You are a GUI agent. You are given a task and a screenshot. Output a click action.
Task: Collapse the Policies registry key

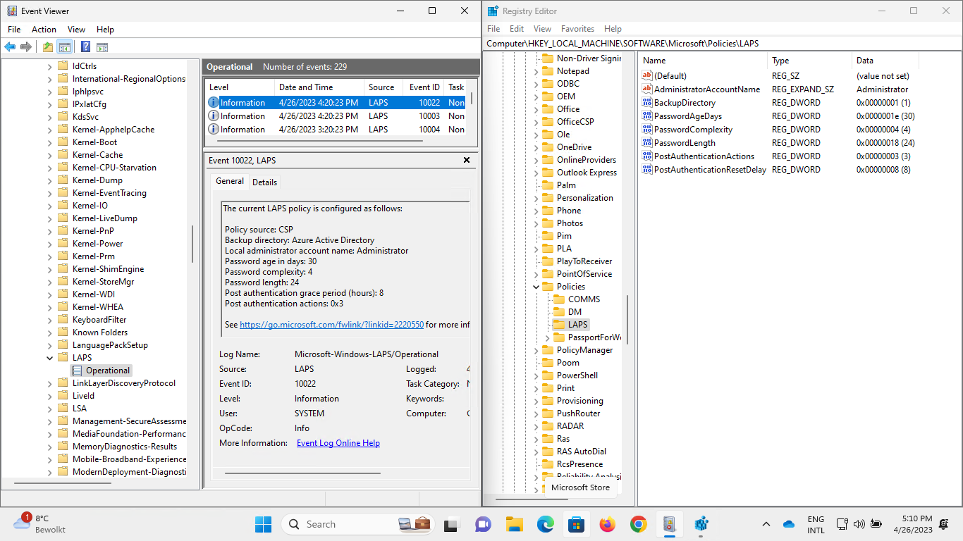click(x=536, y=287)
